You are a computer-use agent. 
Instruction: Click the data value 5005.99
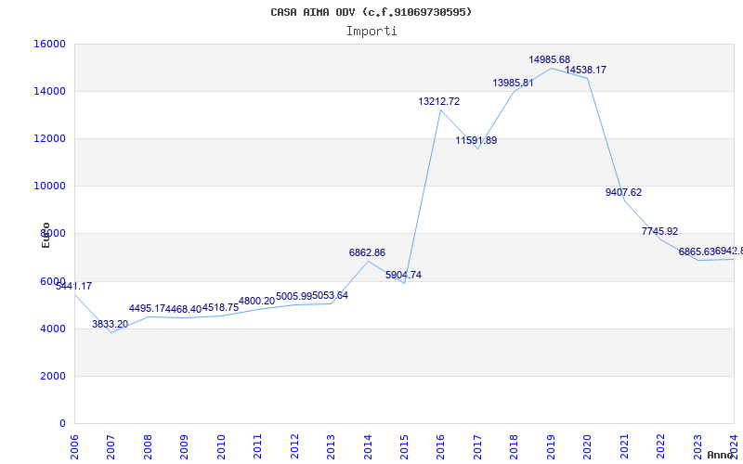(293, 296)
